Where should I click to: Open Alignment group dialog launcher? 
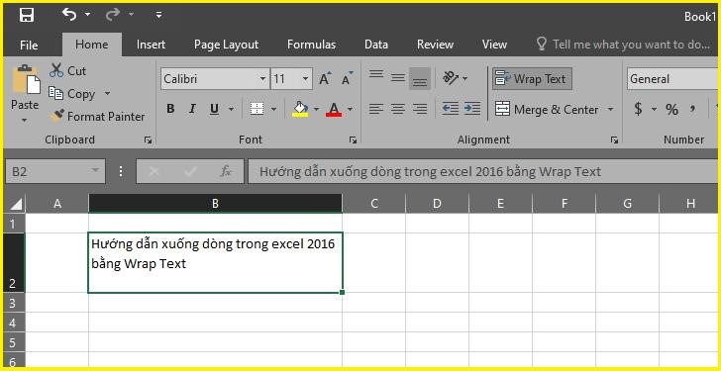pyautogui.click(x=614, y=140)
